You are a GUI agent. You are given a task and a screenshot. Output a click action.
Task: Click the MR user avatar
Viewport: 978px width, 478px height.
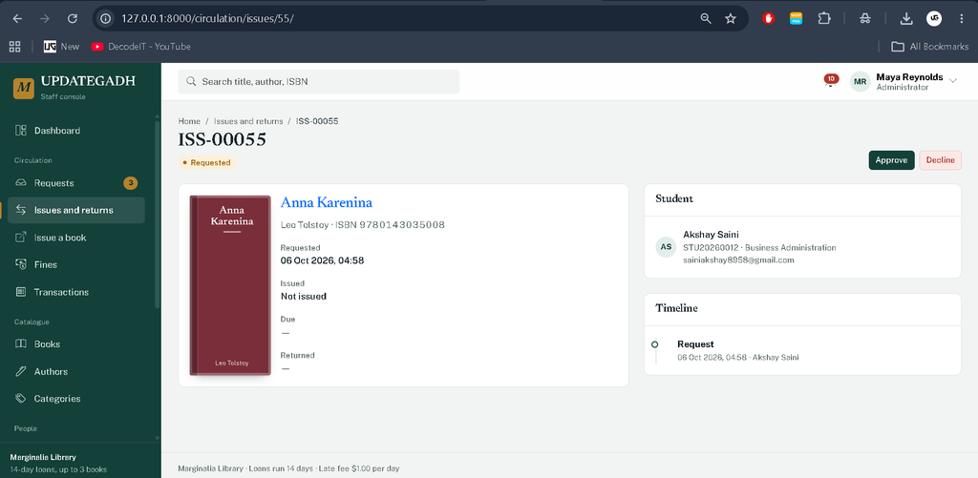click(x=861, y=82)
